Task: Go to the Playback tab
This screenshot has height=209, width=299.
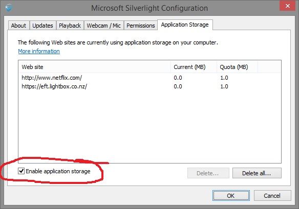Action: click(x=70, y=26)
